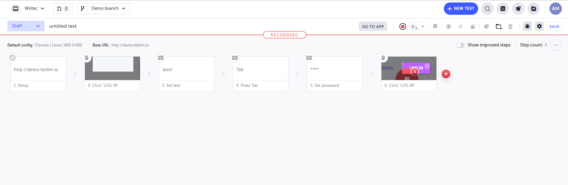Toggle Show improved steps switch
The image size is (568, 185).
460,45
